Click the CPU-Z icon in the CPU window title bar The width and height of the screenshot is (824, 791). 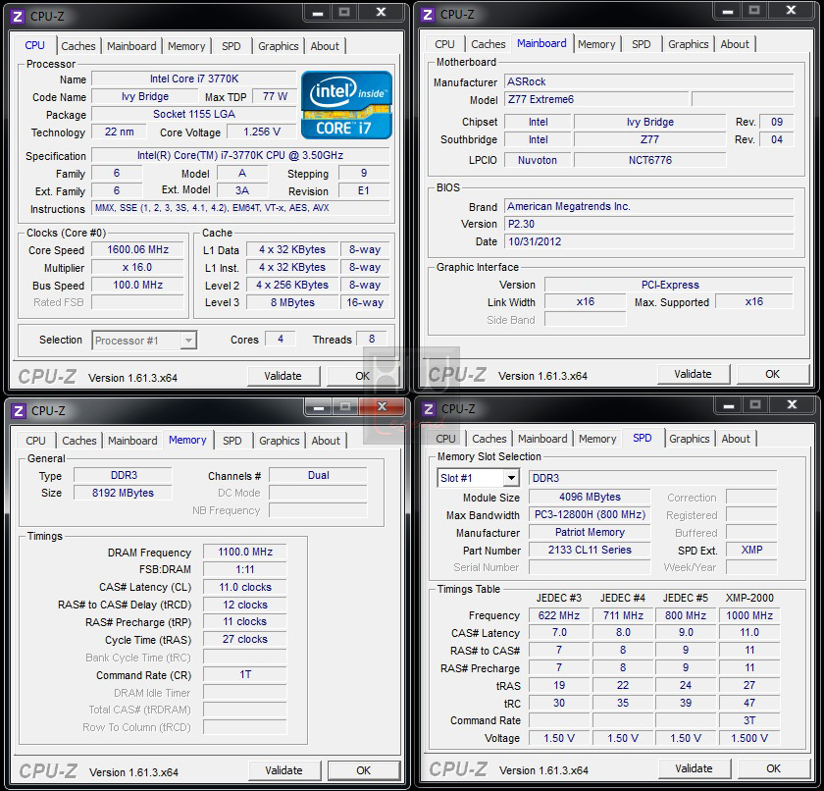18,17
